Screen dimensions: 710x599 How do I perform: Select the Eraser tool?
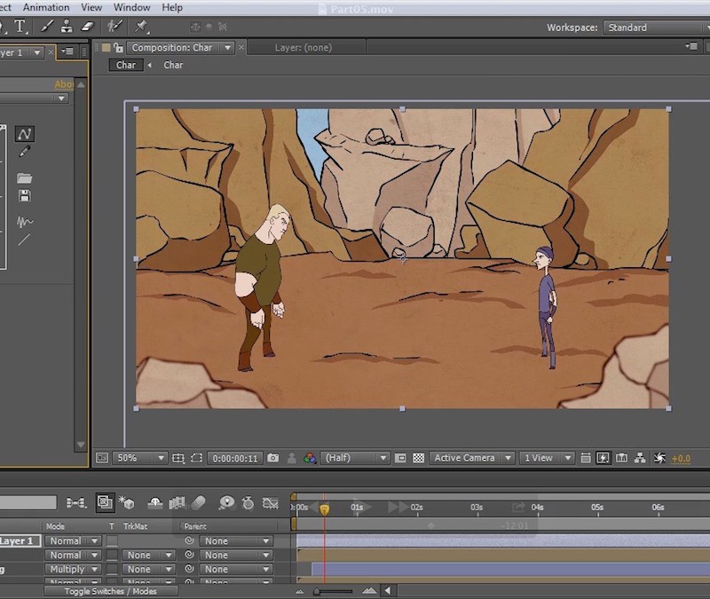tap(87, 26)
